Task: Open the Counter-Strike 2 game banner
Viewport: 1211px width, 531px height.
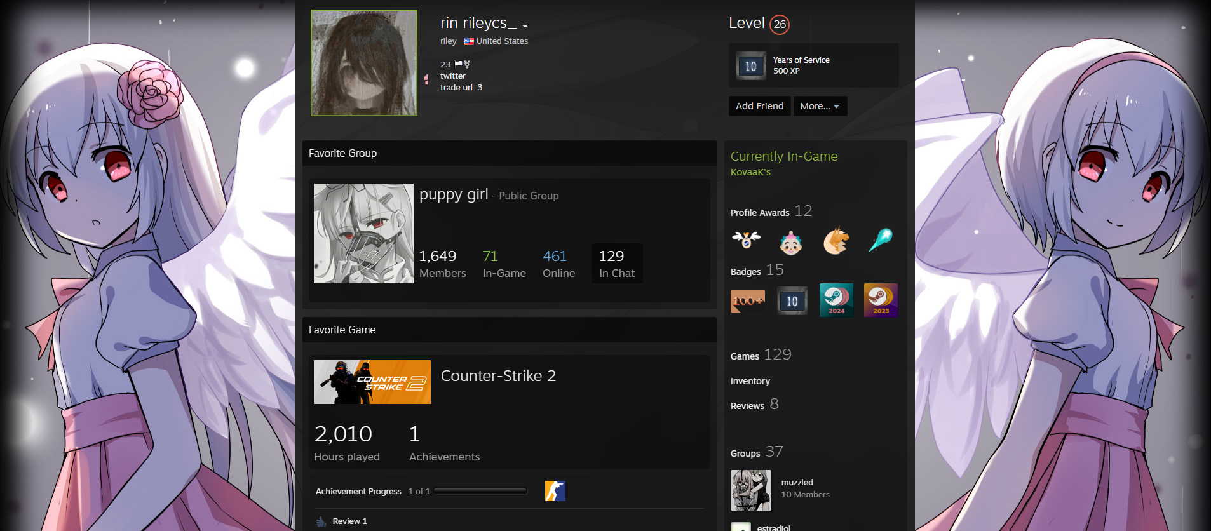Action: (372, 382)
